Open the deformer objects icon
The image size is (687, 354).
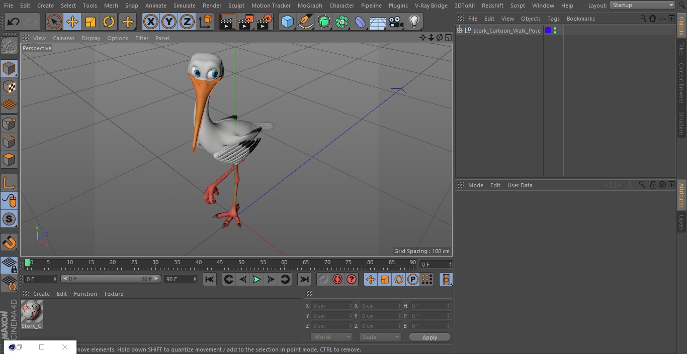[360, 22]
